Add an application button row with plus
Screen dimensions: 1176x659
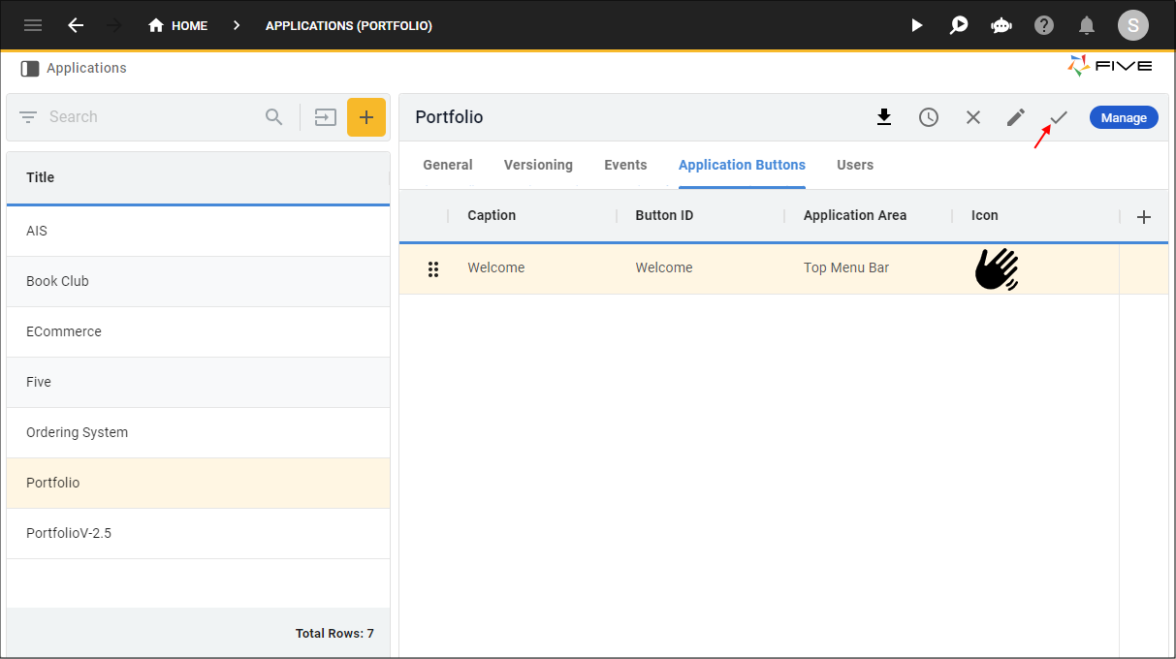[1144, 217]
